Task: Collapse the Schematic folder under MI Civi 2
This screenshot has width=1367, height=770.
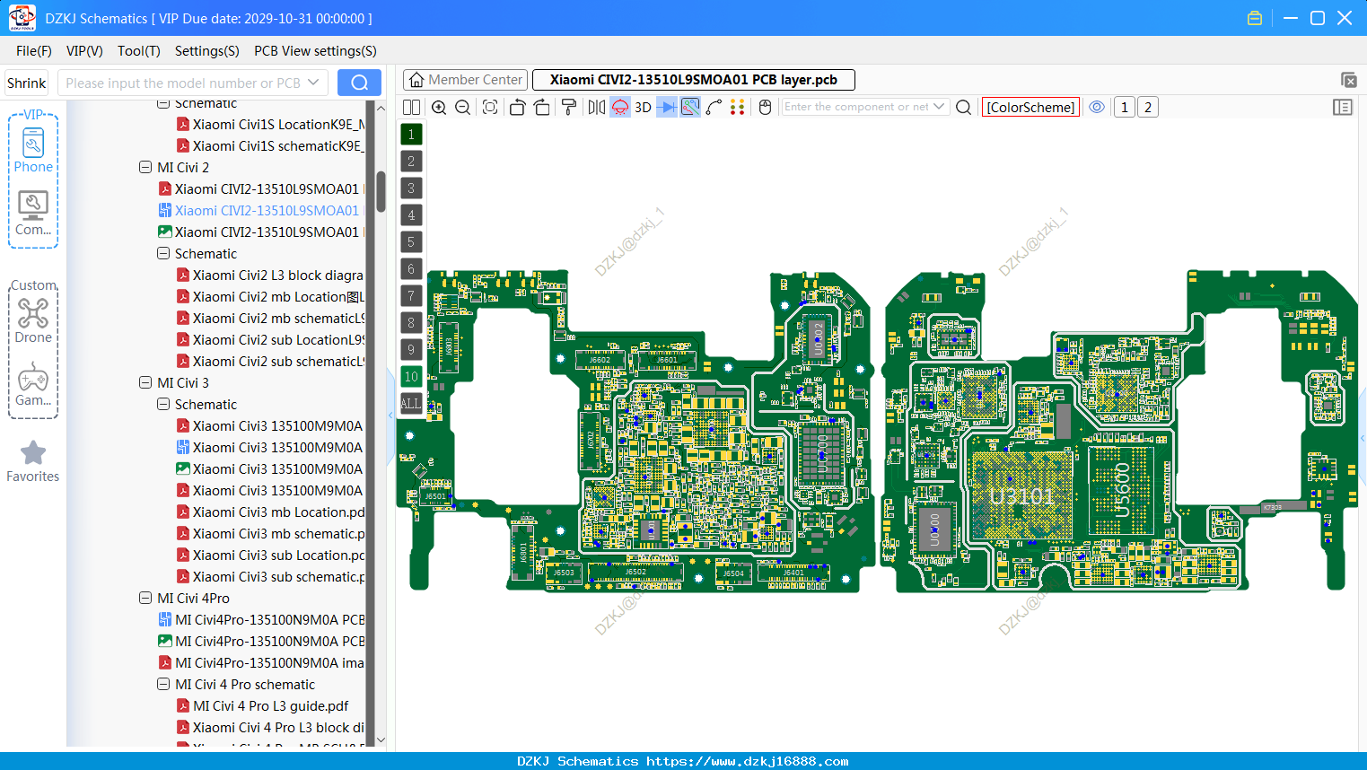Action: point(163,254)
